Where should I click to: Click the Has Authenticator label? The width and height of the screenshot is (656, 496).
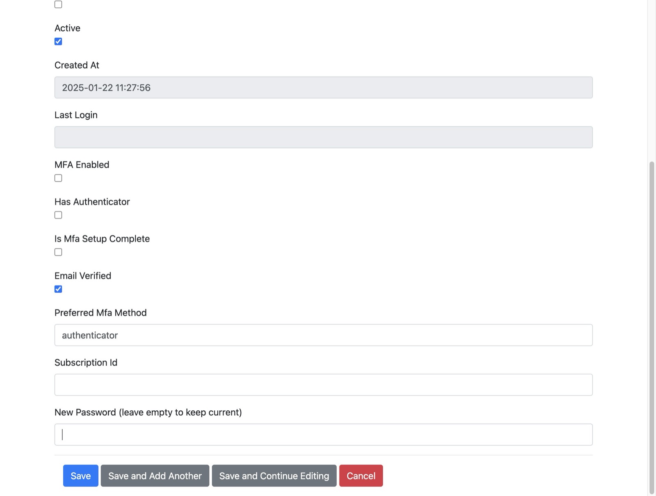[92, 202]
